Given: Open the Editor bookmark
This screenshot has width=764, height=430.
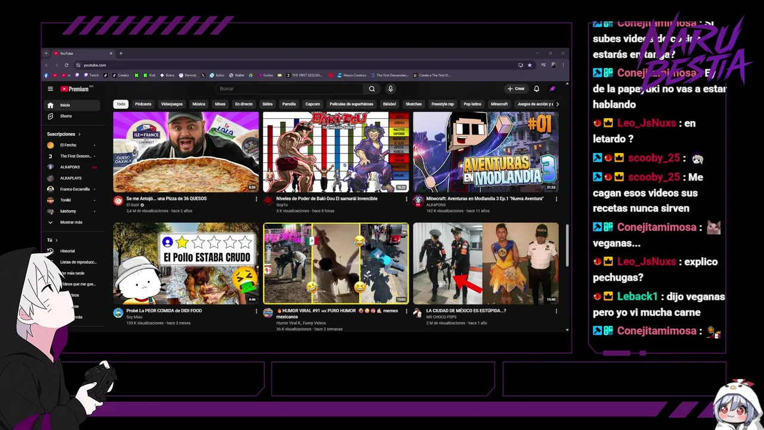Looking at the screenshot, I should pos(217,75).
